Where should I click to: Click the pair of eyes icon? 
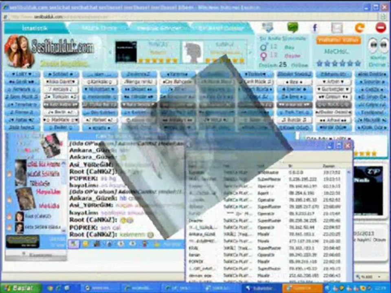click(x=378, y=45)
